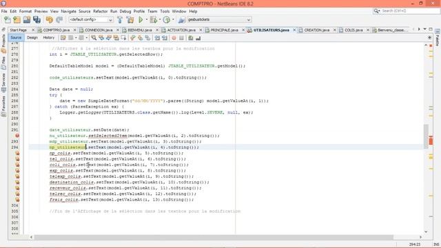Show the opened documents list arrow
Viewport: 441px width, 248px height.
(424, 29)
